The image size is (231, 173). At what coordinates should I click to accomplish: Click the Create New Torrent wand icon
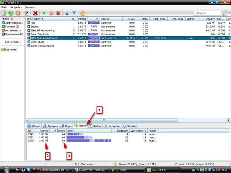tap(27, 13)
